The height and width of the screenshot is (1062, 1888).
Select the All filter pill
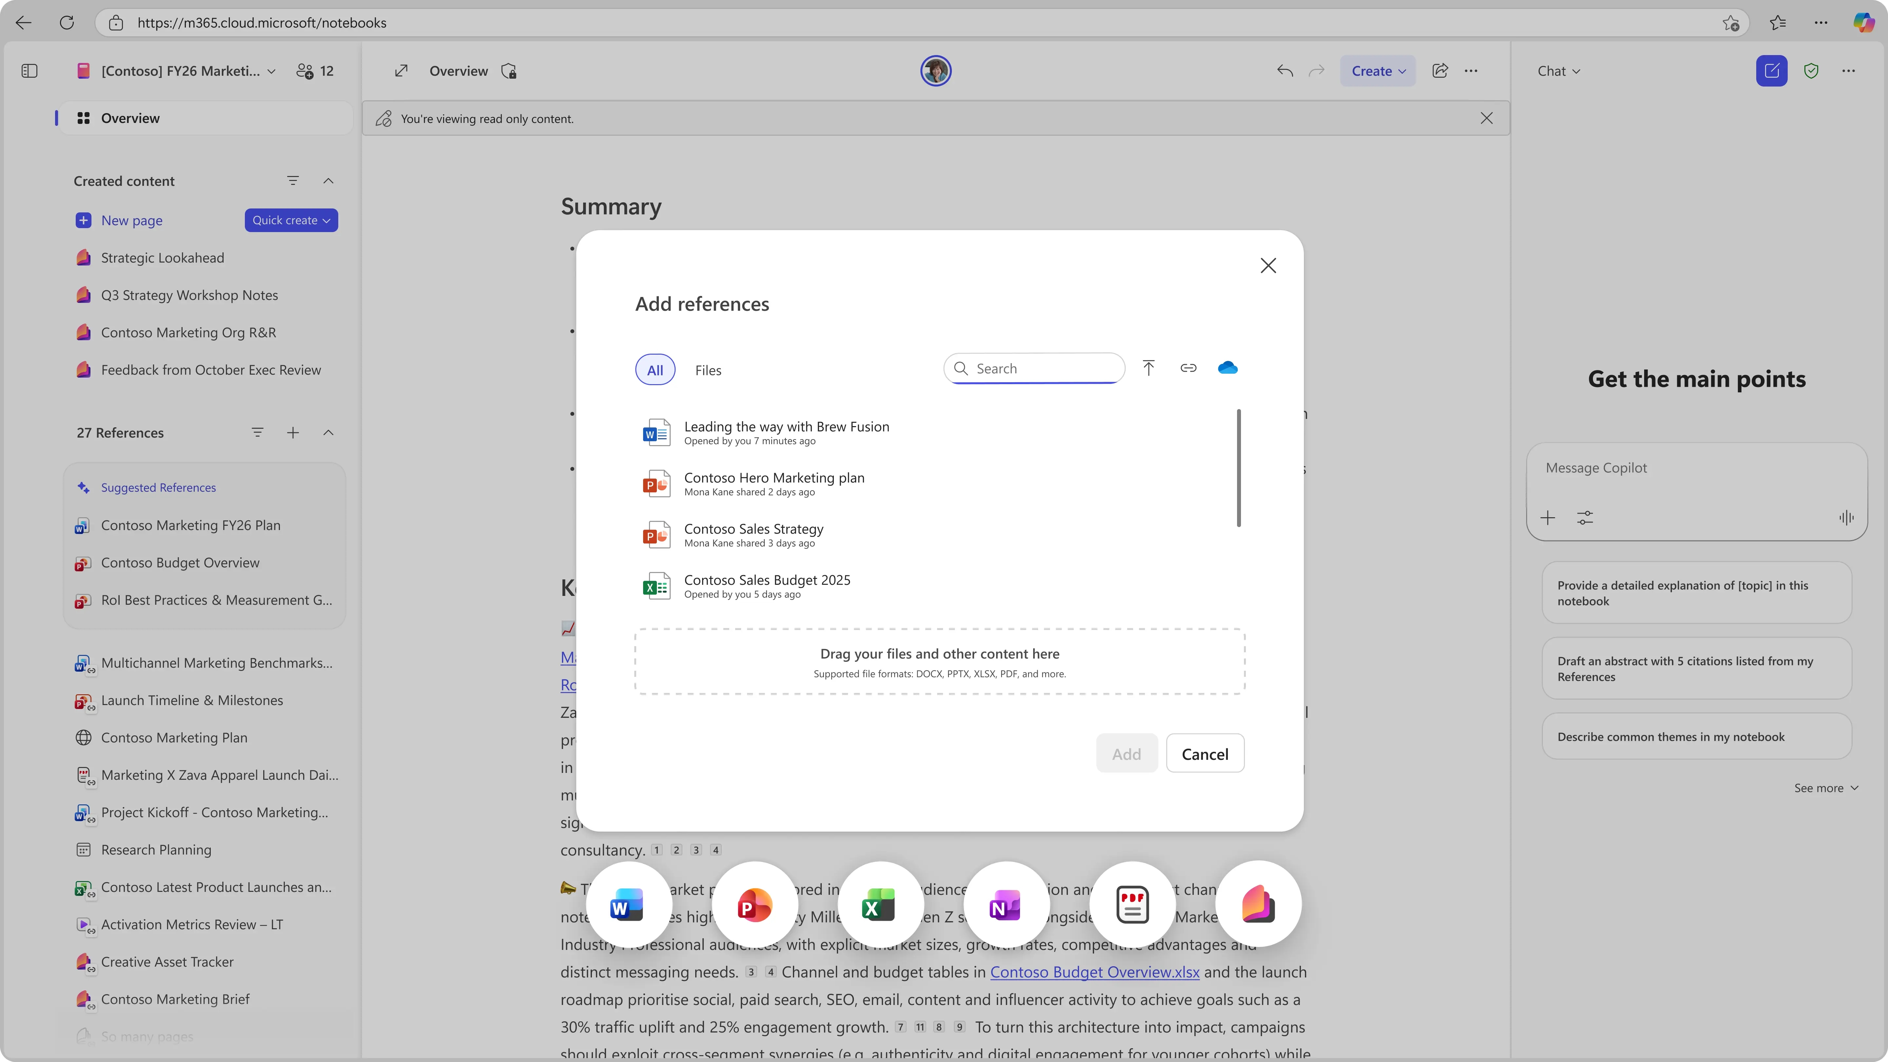(655, 370)
